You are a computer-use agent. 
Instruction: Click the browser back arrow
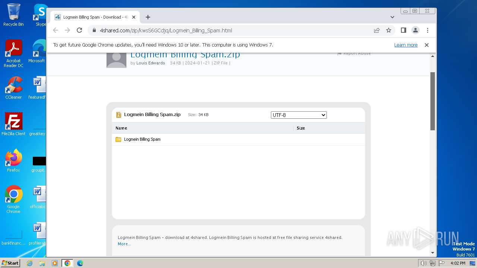tap(56, 31)
